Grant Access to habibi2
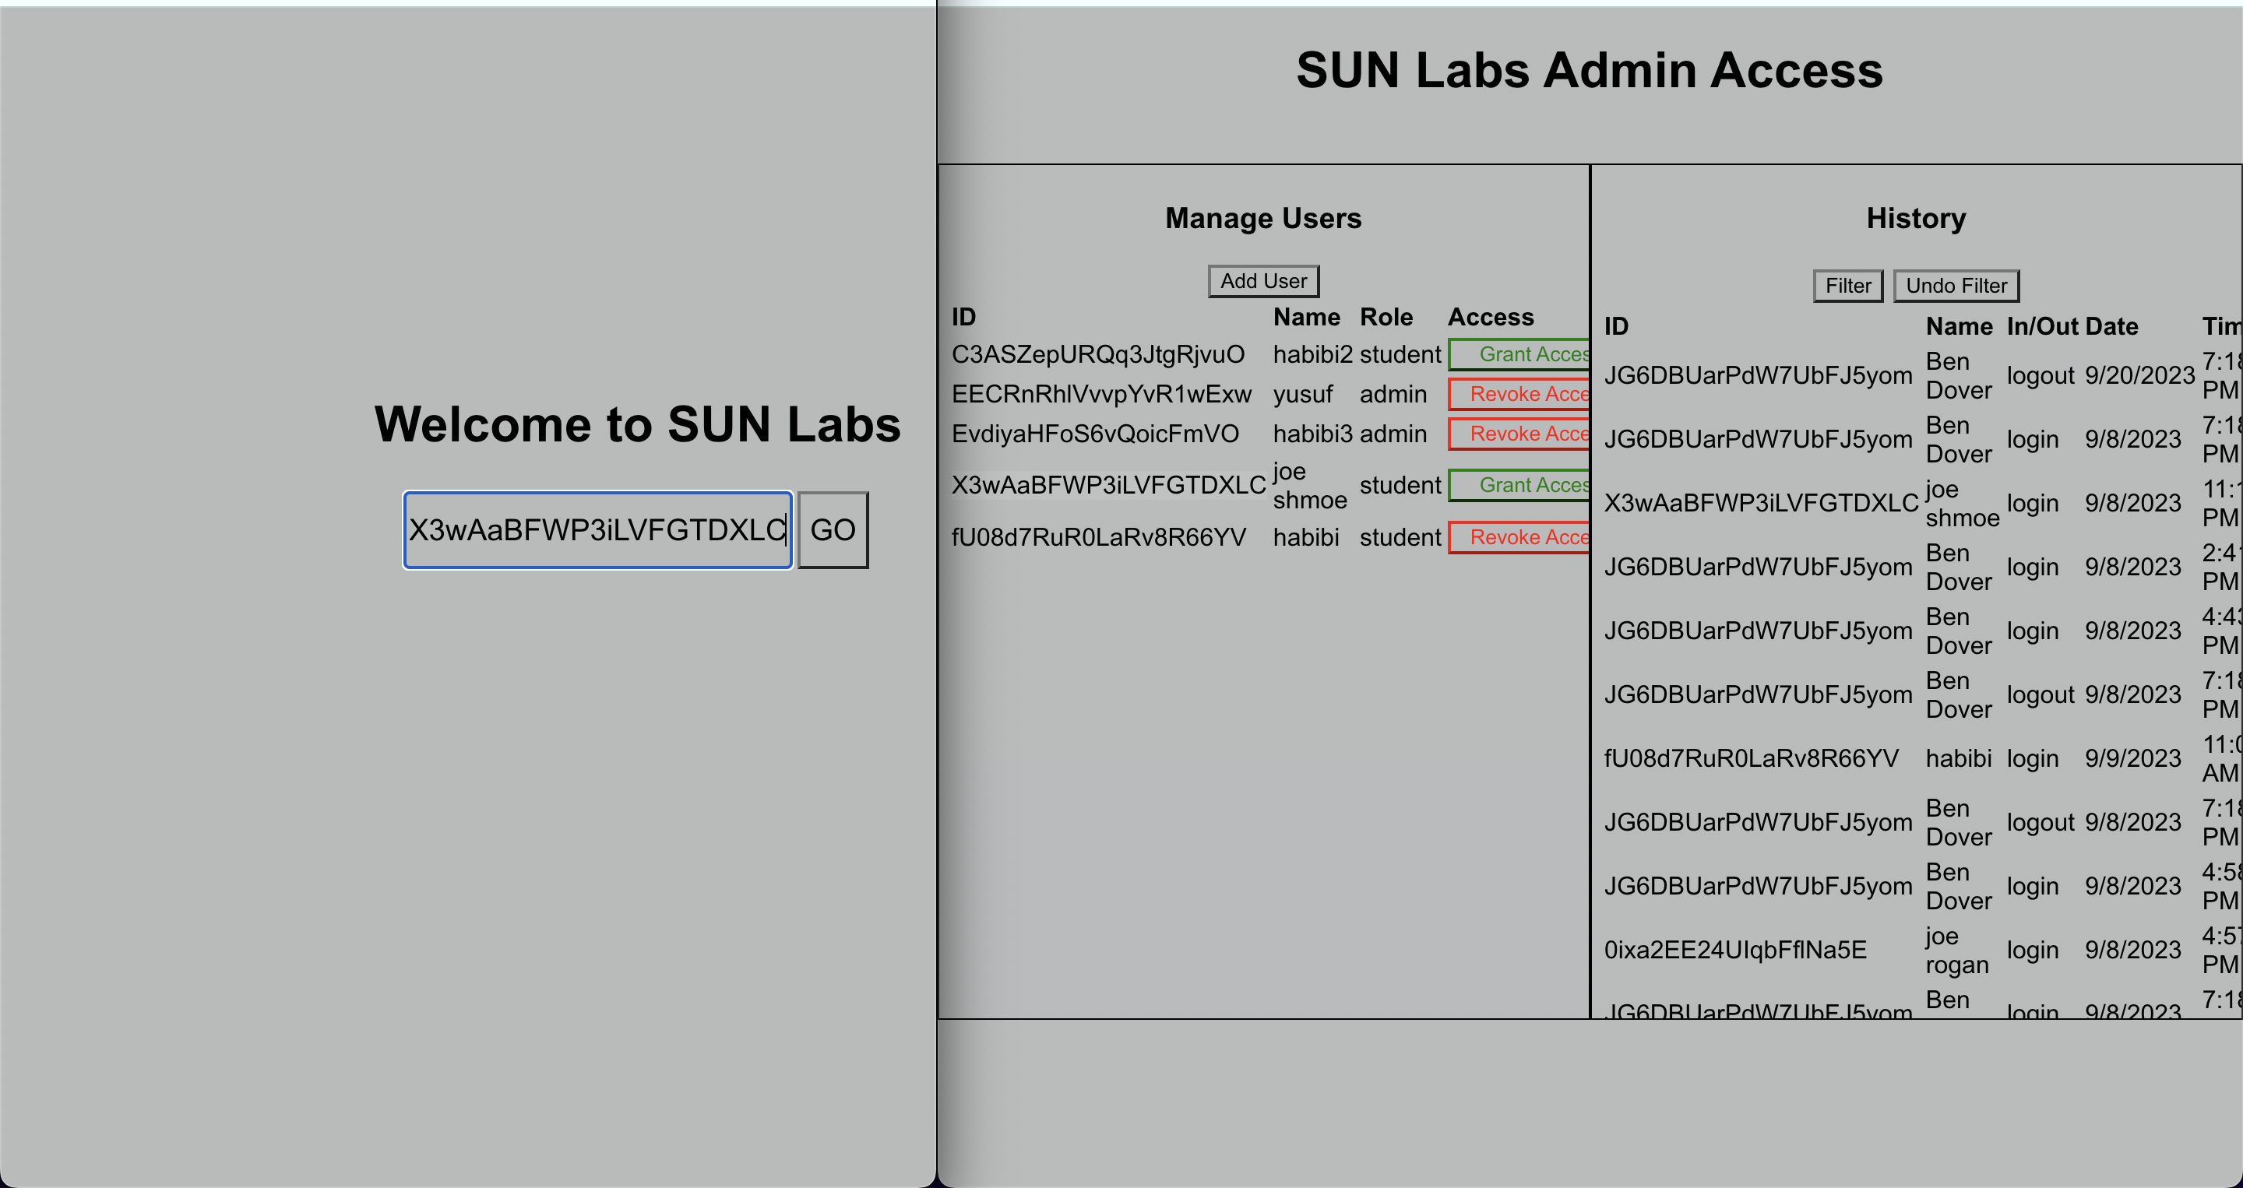Screen dimensions: 2243x1188 pyautogui.click(x=1520, y=354)
